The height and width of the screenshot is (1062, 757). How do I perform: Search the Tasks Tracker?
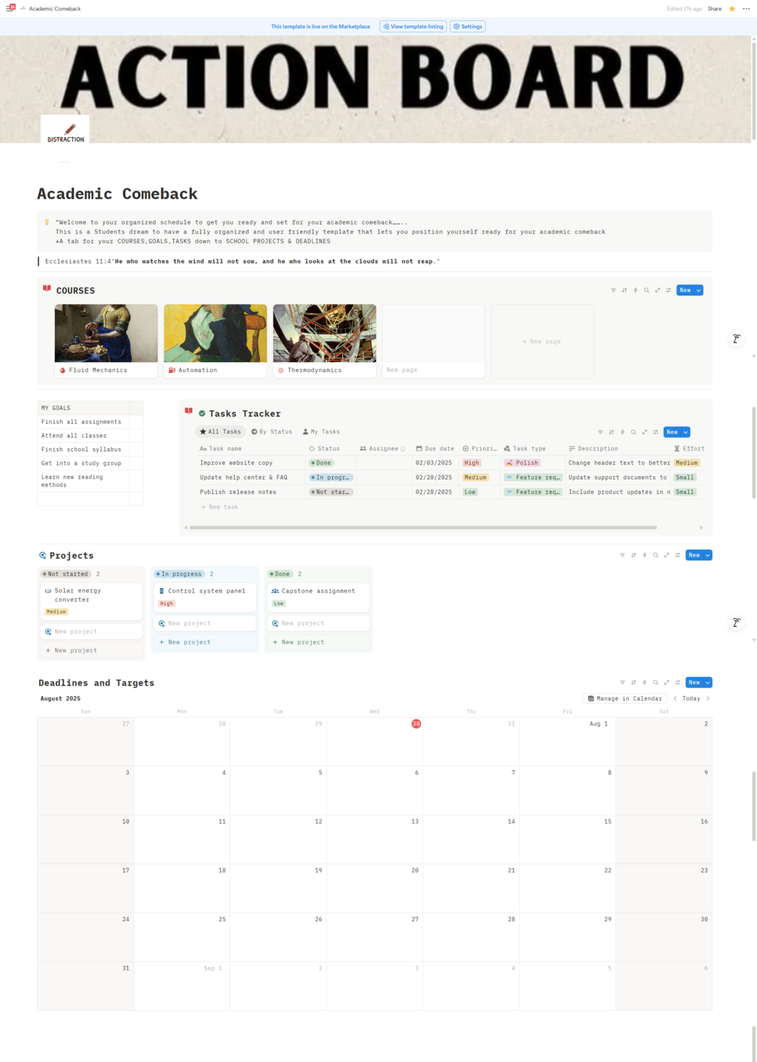pyautogui.click(x=633, y=432)
